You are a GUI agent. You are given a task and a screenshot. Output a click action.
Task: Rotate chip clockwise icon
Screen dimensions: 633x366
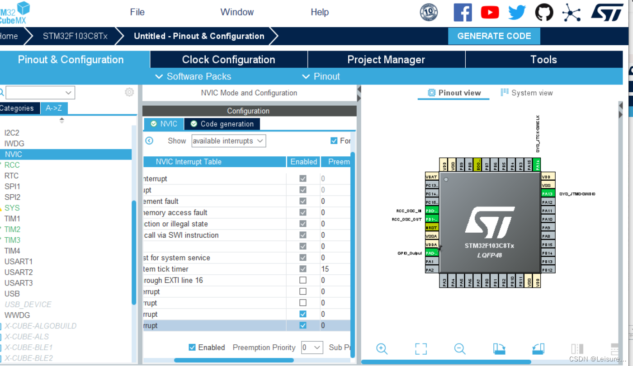click(499, 348)
